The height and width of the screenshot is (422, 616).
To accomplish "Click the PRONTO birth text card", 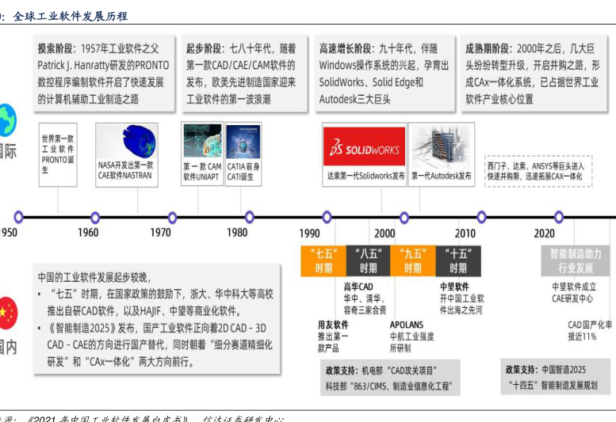I will tap(58, 149).
